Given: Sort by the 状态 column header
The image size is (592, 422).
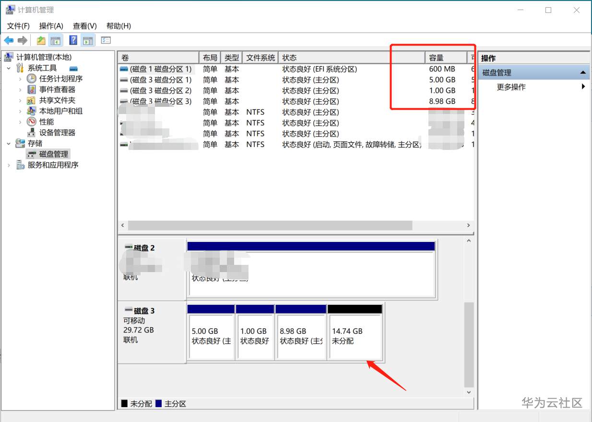Looking at the screenshot, I should (x=352, y=57).
